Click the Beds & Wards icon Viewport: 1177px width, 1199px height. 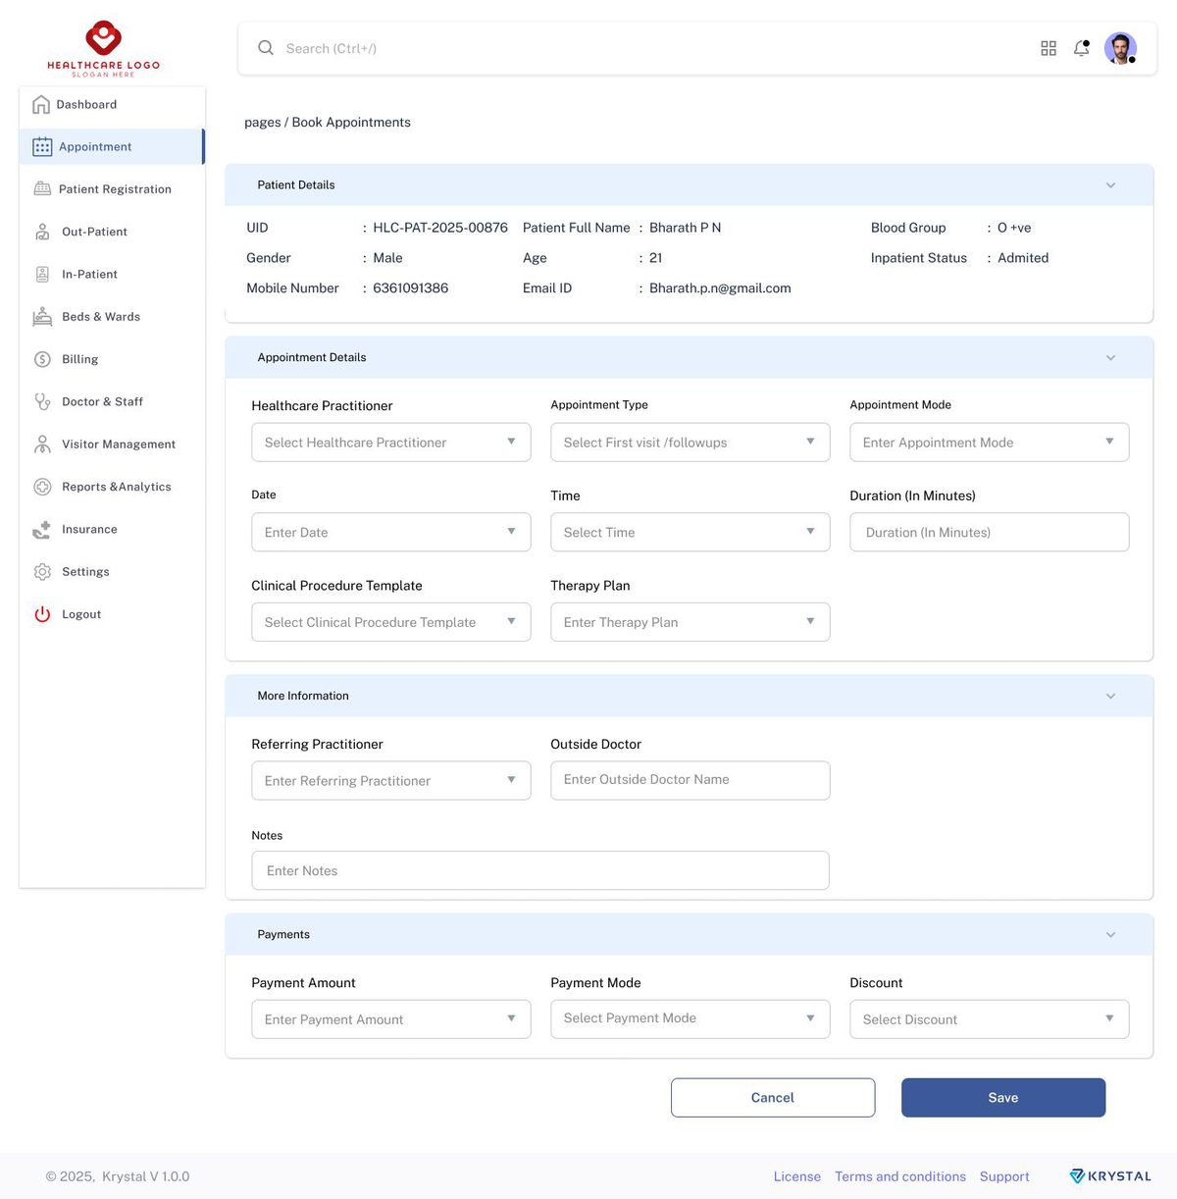pyautogui.click(x=42, y=317)
